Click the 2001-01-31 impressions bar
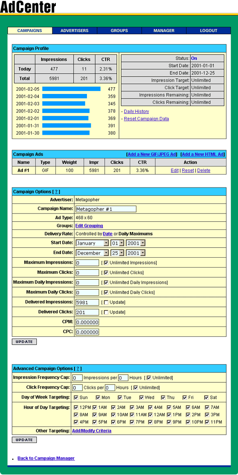Viewport: 238px width, 475px height. coord(67,126)
